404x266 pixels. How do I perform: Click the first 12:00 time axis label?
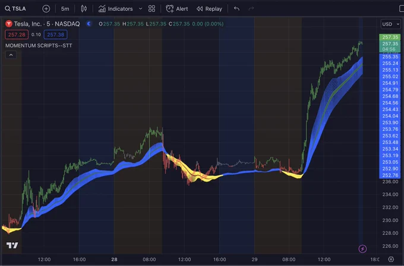[x=44, y=259]
